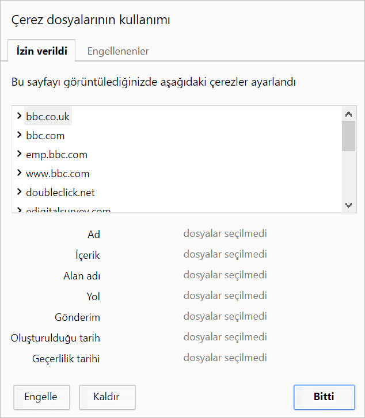Expand the emp.bbc.com chevron
Viewport: 365px width, 418px height.
tap(19, 154)
